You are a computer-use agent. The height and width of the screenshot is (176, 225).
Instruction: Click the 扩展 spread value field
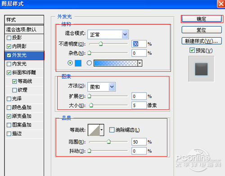pyautogui.click(x=139, y=96)
